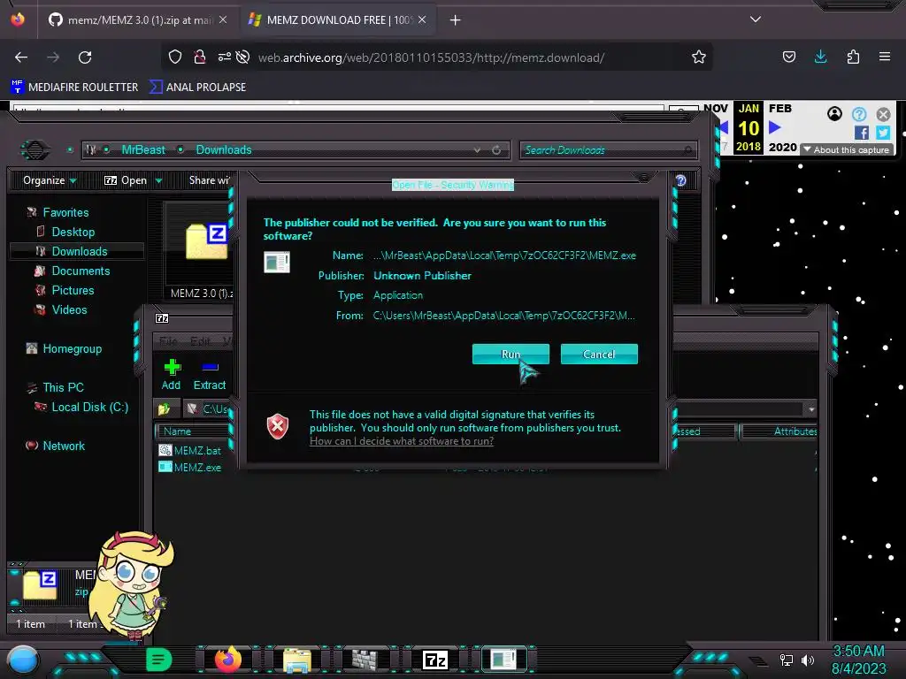
Task: Open the Firefox hamburger menu
Action: (884, 57)
